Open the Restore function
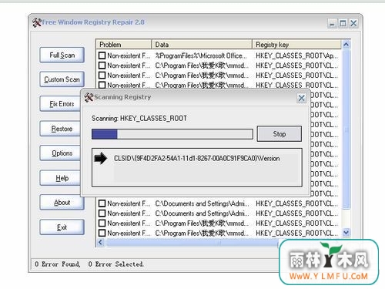This screenshot has height=289, width=385. click(x=61, y=129)
